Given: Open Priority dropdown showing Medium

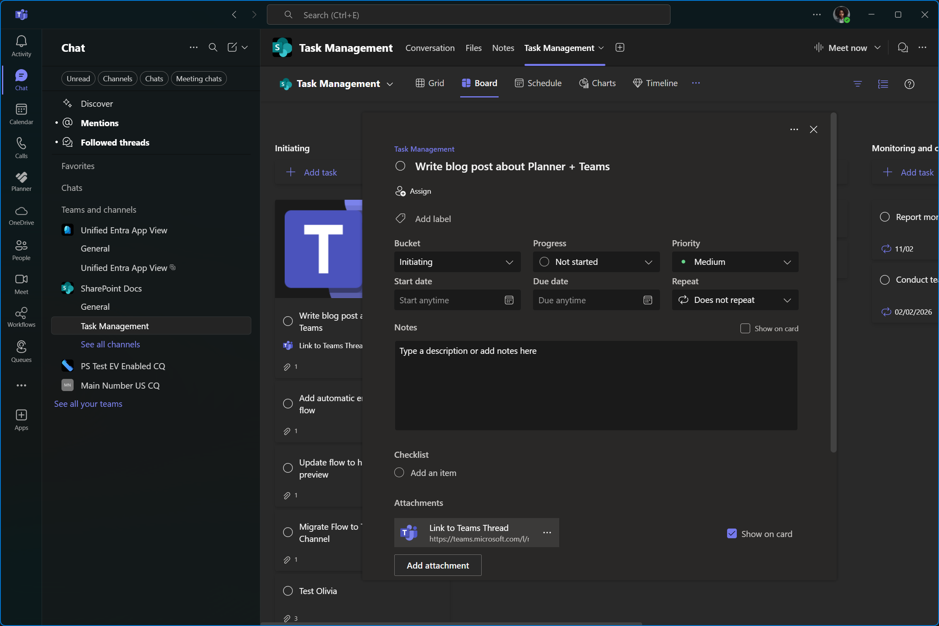Looking at the screenshot, I should tap(735, 262).
